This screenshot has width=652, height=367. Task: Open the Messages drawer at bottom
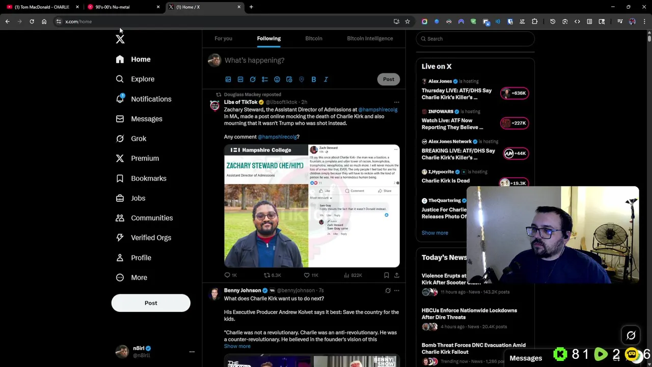[x=526, y=358]
